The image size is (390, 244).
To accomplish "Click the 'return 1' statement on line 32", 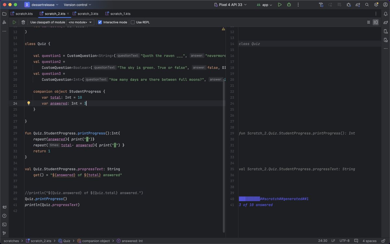I will (42, 151).
